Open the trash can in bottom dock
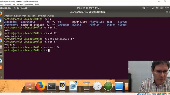This screenshot has width=170, height=95. [86, 86]
